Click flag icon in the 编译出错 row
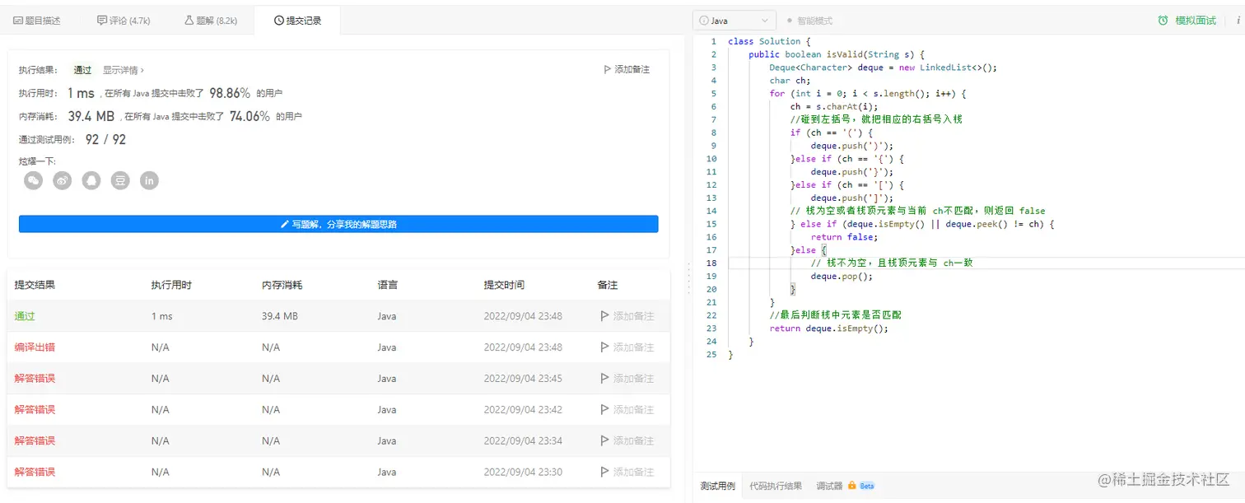Screen dimensions: 1245x503 click(x=605, y=347)
